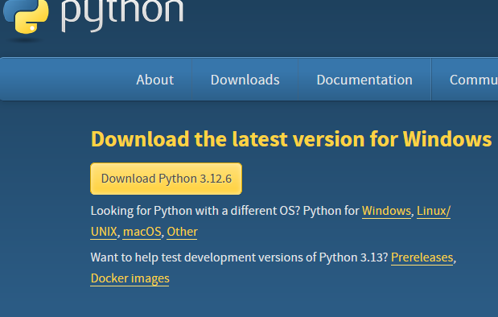Click the yellow Download Python 3.12.6 button
The image size is (498, 317).
(166, 179)
